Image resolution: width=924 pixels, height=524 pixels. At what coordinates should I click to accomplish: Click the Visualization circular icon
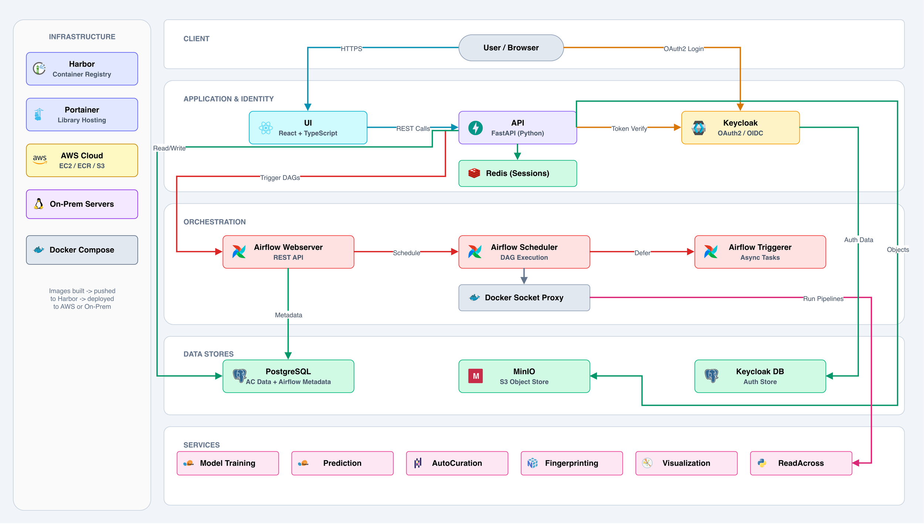647,463
